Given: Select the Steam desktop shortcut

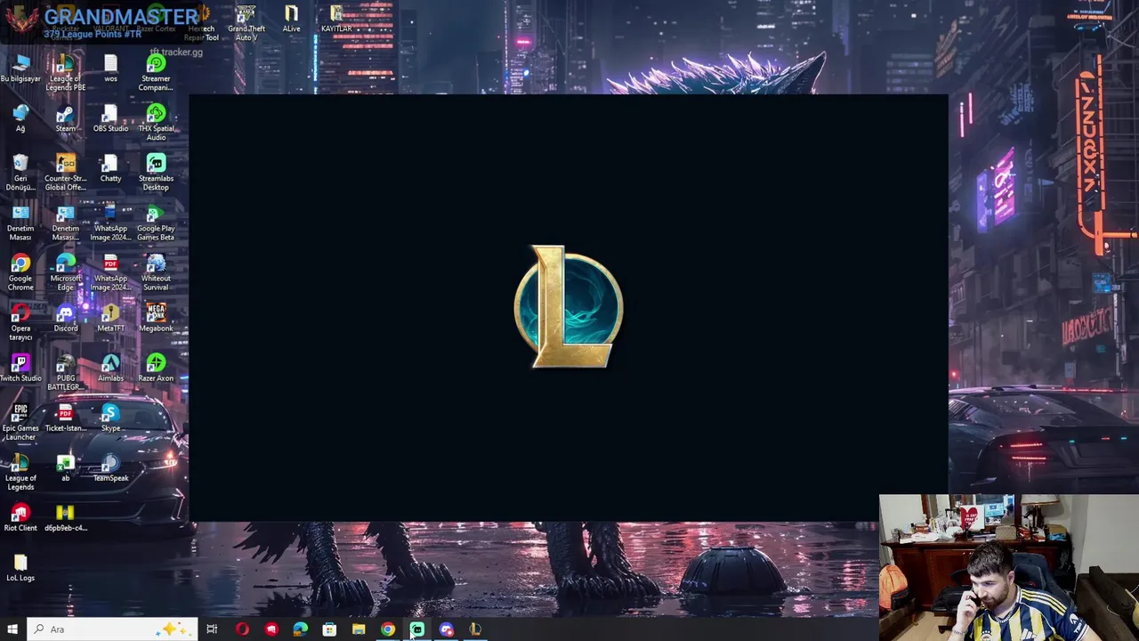Looking at the screenshot, I should tap(66, 119).
